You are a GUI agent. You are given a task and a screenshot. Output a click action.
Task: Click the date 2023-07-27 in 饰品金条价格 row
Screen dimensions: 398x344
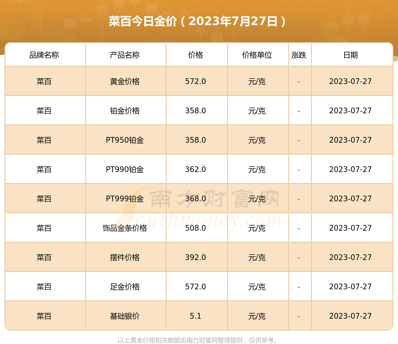[351, 228]
